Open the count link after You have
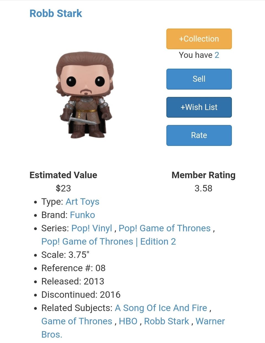The image size is (265, 343). pos(217,55)
